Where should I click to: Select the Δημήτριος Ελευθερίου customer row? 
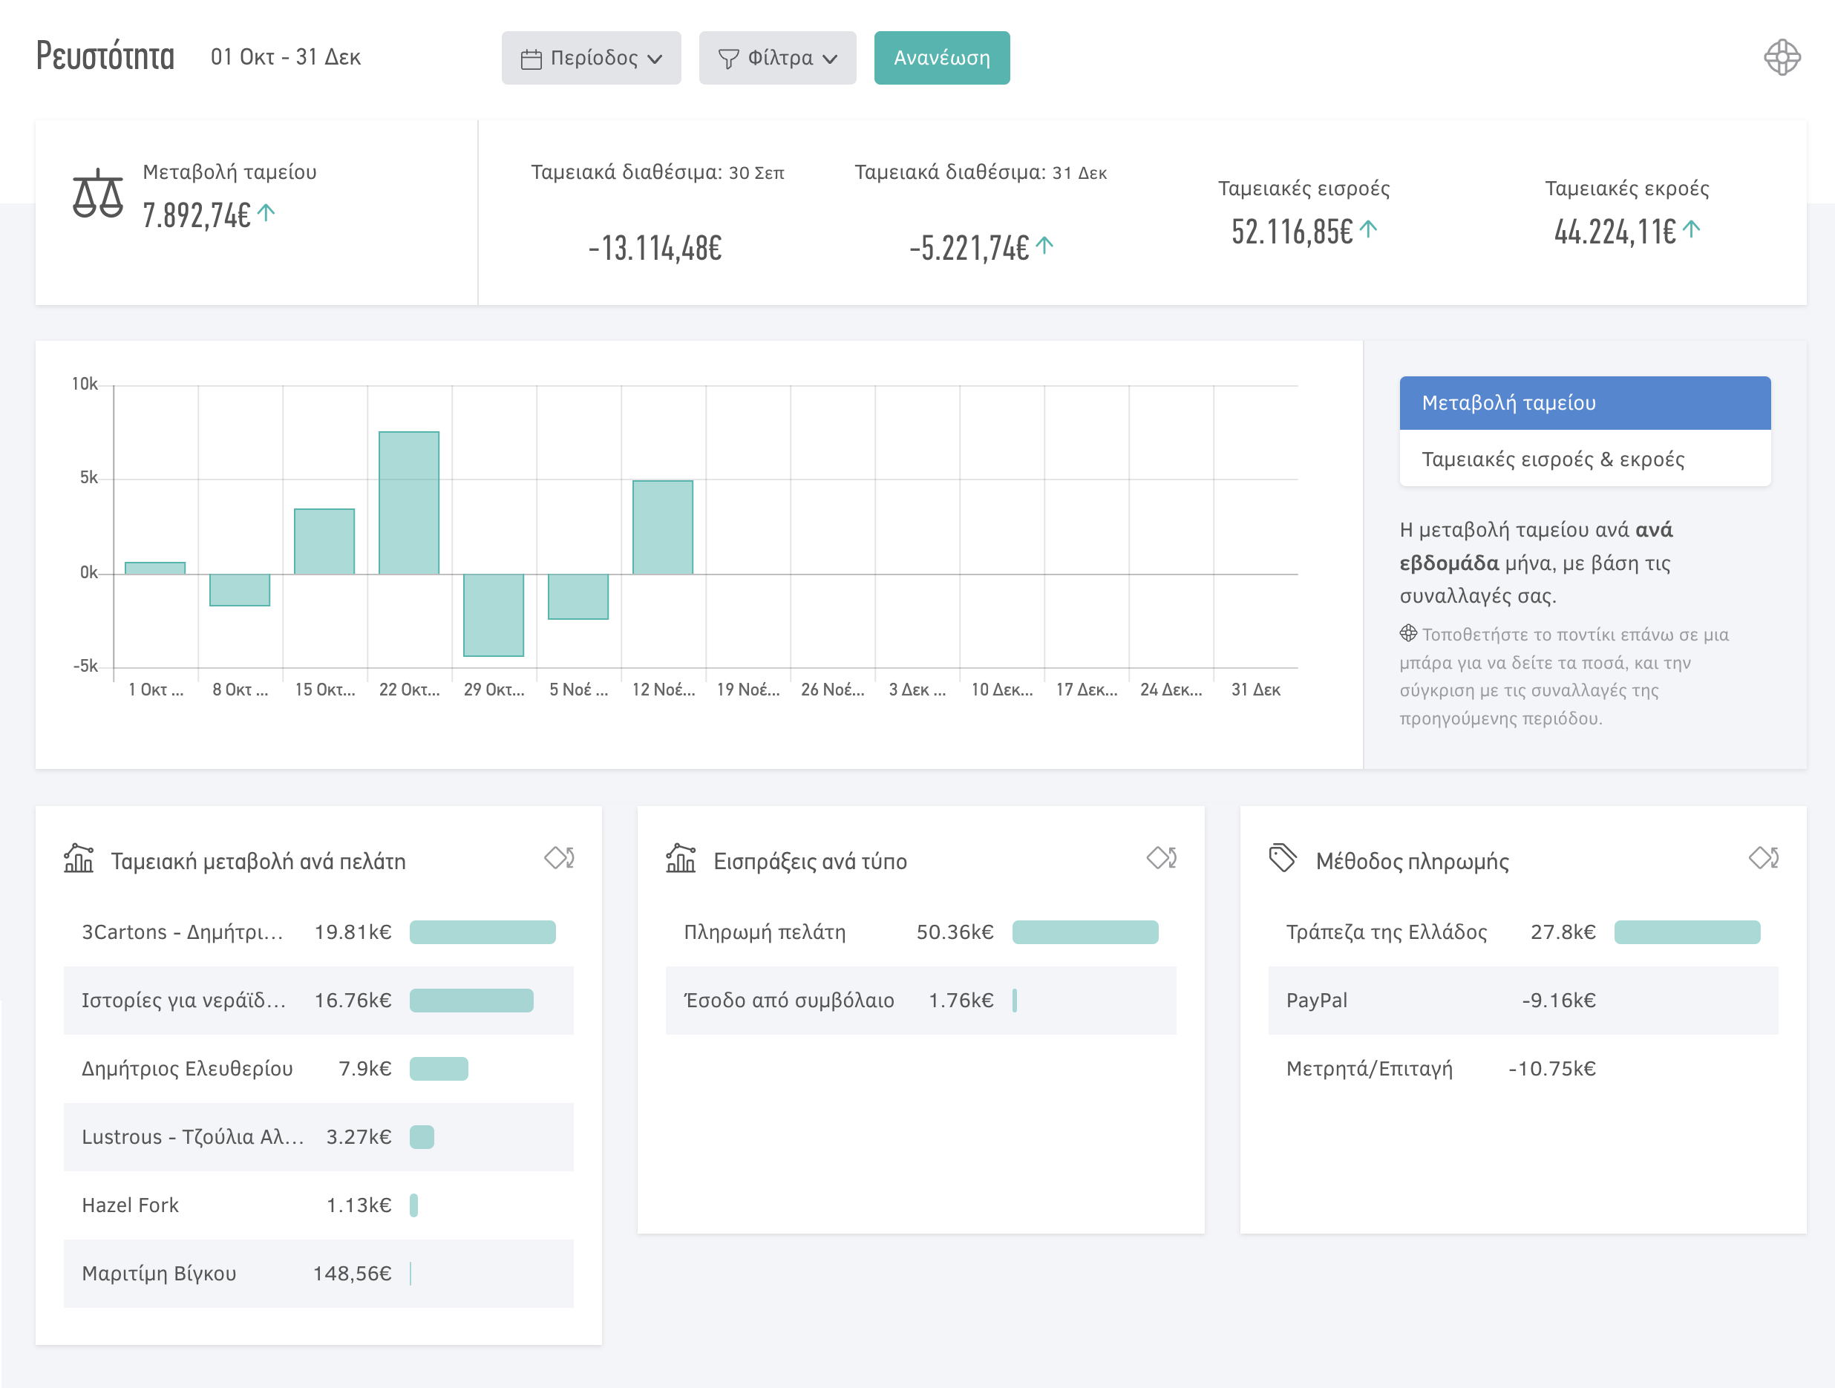318,1069
